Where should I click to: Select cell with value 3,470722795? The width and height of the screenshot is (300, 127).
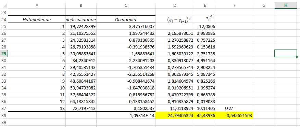pyautogui.click(x=175, y=95)
